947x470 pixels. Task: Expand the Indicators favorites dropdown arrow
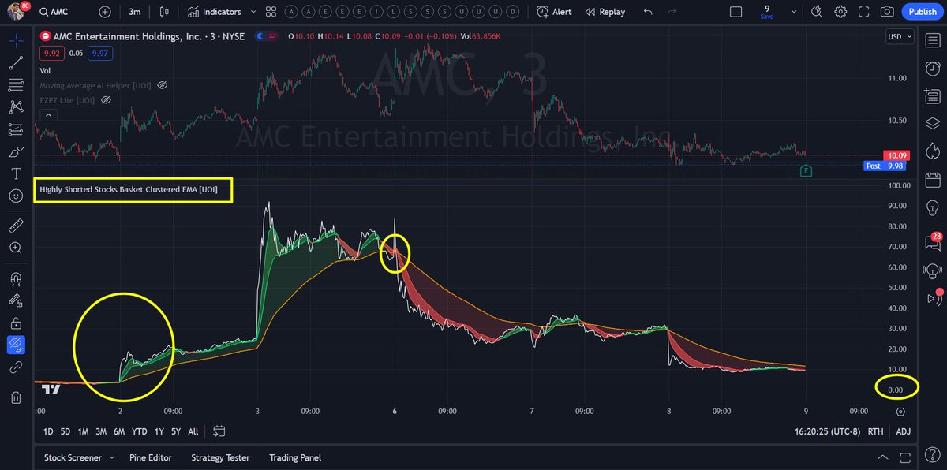click(x=253, y=12)
